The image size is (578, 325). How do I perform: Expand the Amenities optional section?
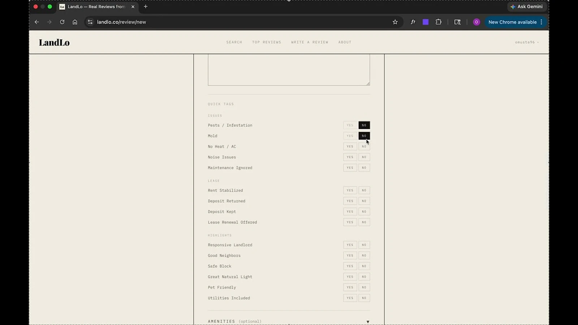click(289, 321)
